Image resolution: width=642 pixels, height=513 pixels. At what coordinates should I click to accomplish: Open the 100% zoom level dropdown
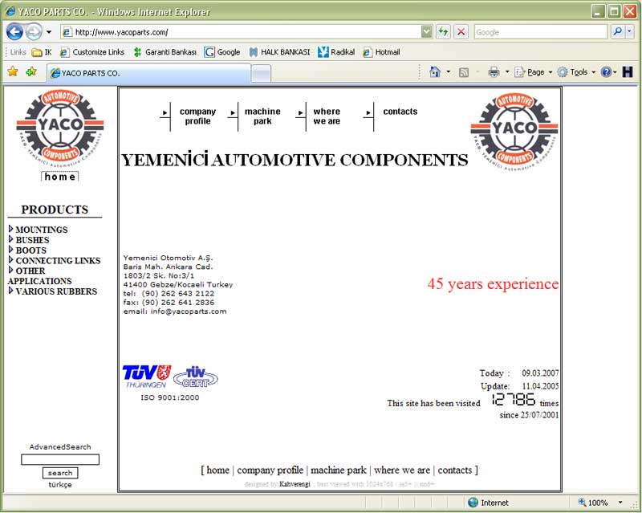620,503
